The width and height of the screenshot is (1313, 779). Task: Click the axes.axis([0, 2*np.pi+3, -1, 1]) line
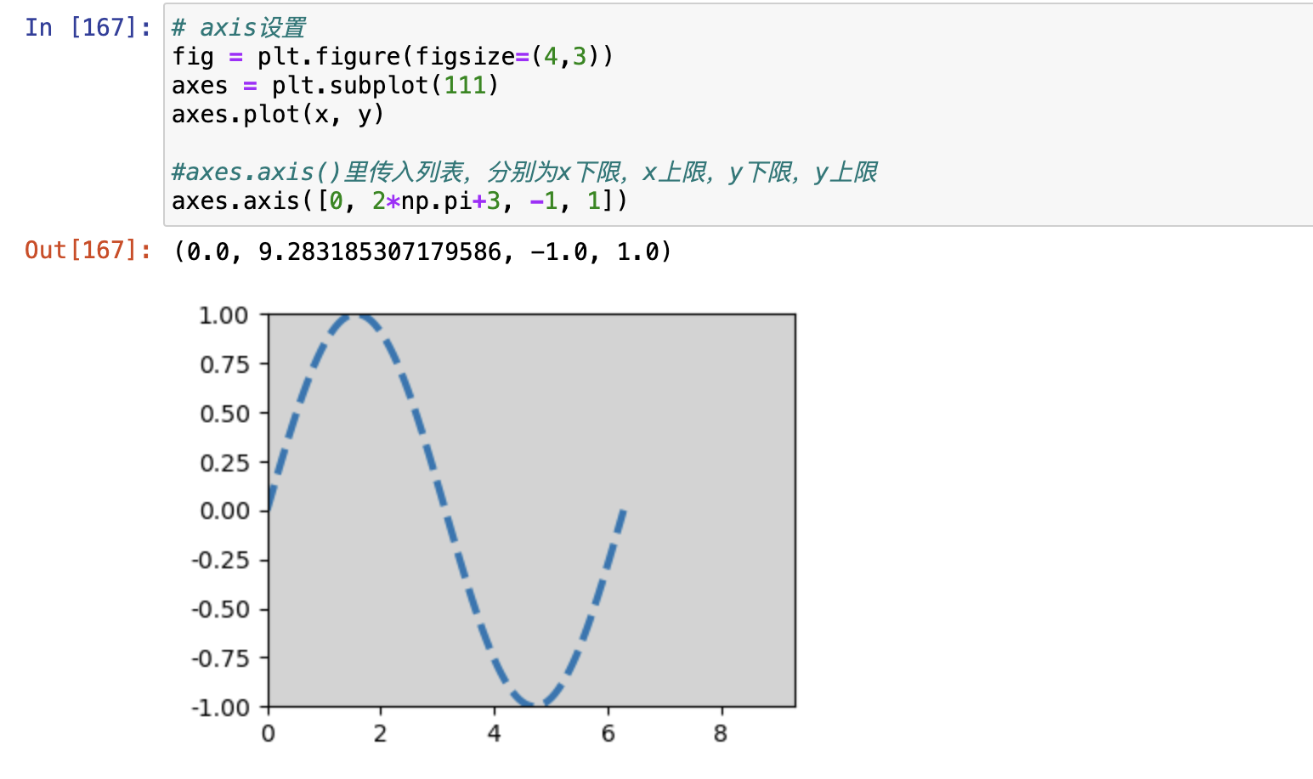pyautogui.click(x=399, y=201)
